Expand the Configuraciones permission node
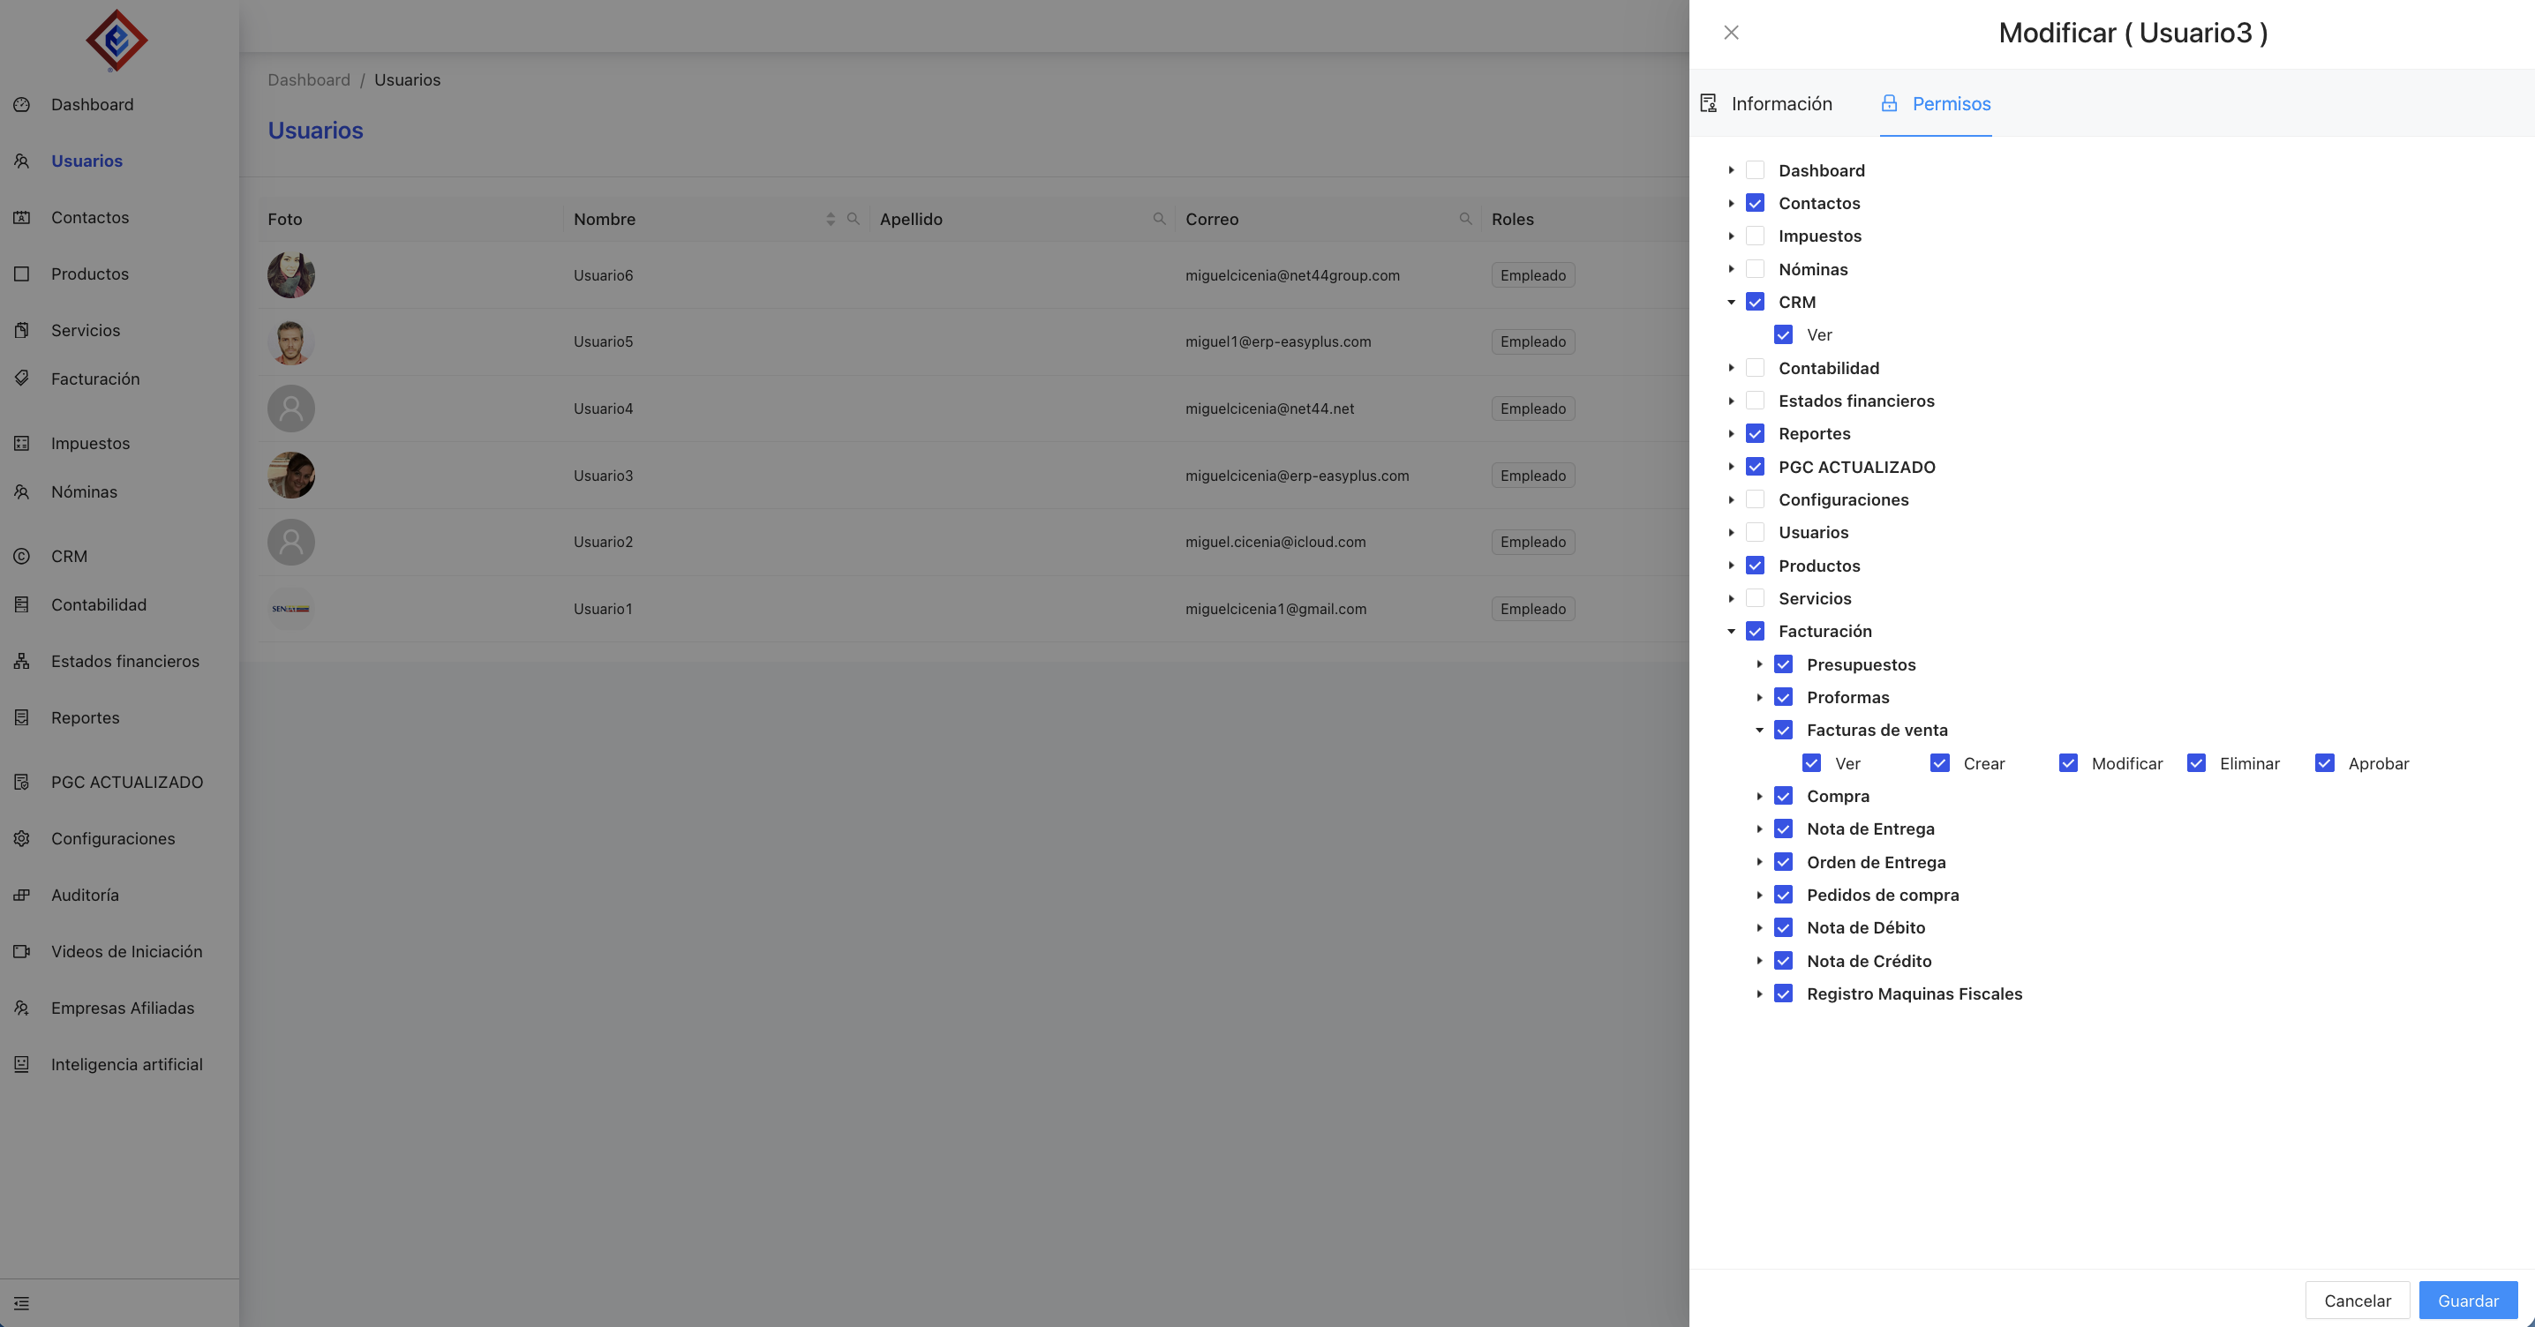 pos(1731,499)
